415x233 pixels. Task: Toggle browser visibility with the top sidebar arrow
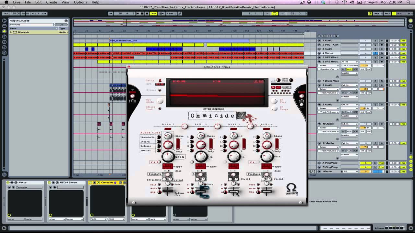[x=4, y=20]
